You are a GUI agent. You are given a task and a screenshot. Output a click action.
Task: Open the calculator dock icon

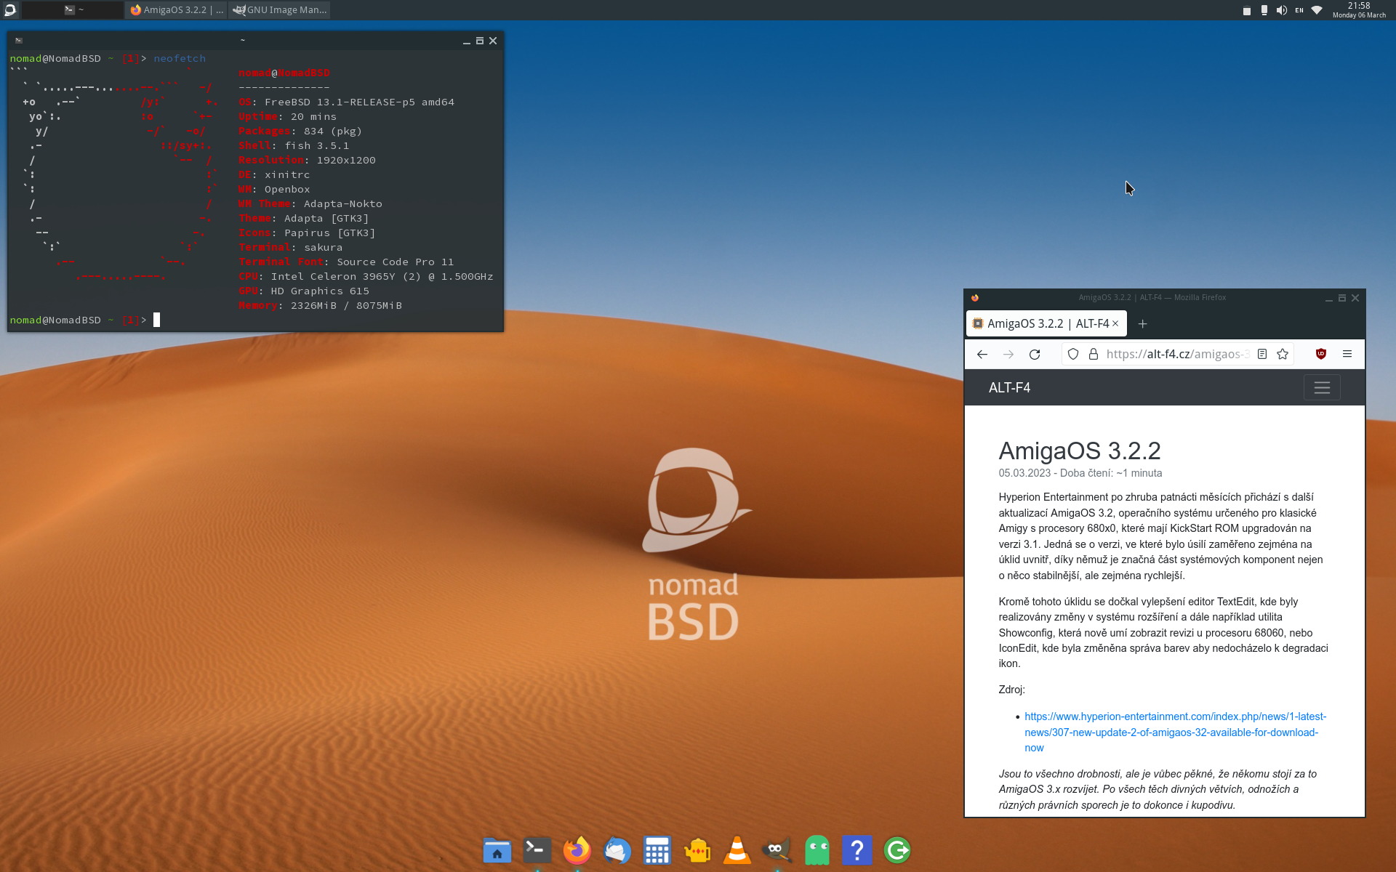(657, 850)
